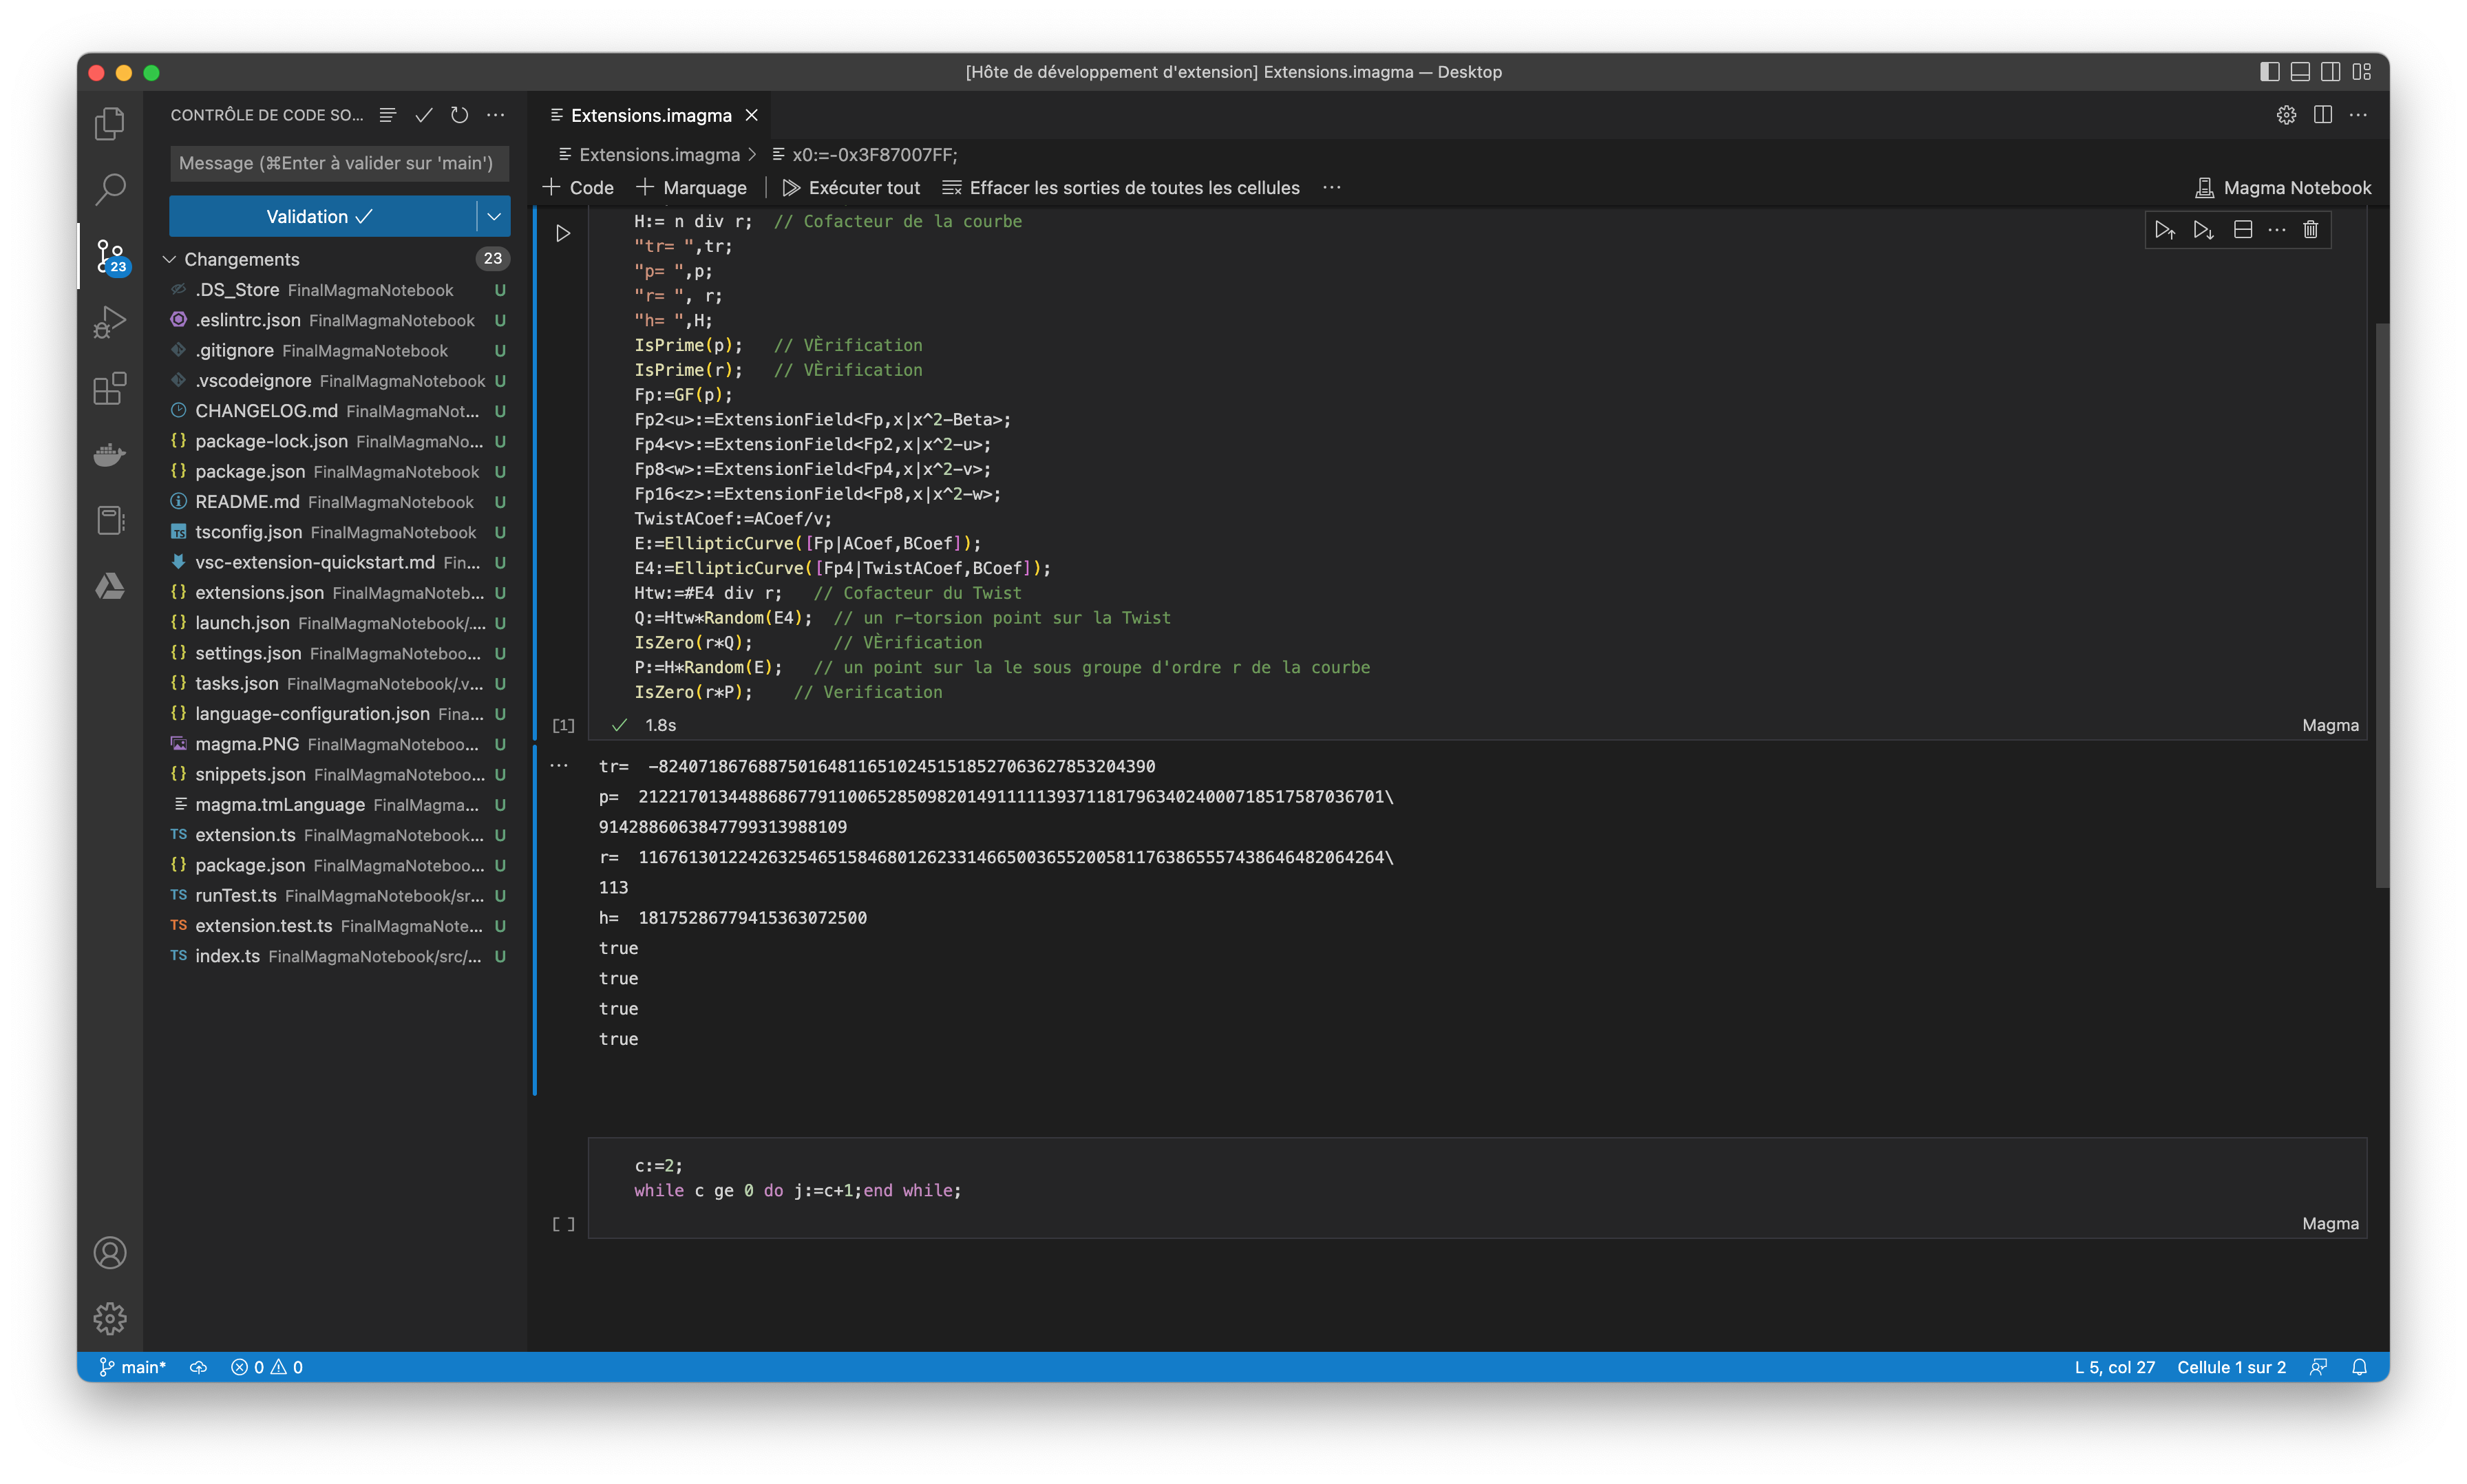Delete cell with trash icon

pyautogui.click(x=2310, y=230)
